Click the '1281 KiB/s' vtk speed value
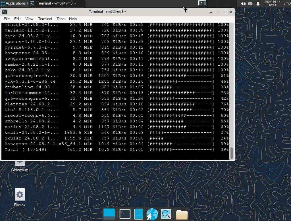 [113, 82]
